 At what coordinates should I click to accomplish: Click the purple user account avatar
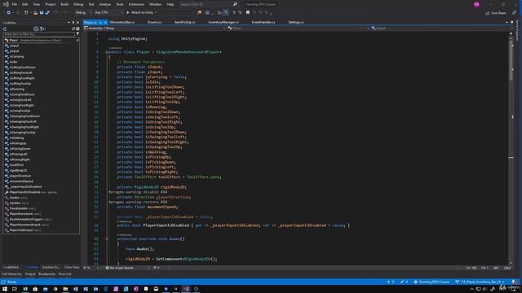476,4
